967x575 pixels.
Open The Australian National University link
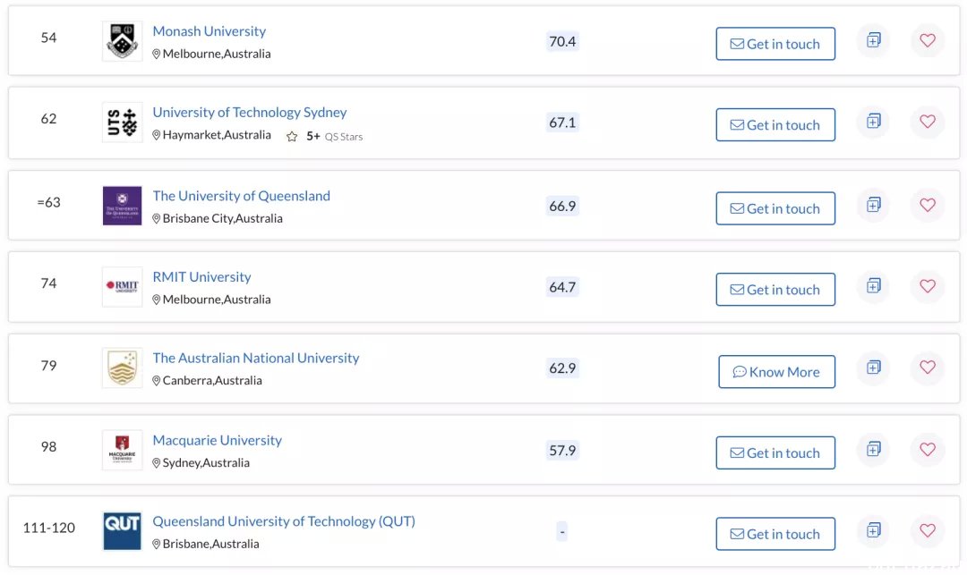point(256,358)
